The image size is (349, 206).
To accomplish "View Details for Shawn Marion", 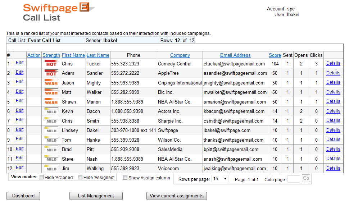I will pyautogui.click(x=333, y=101).
